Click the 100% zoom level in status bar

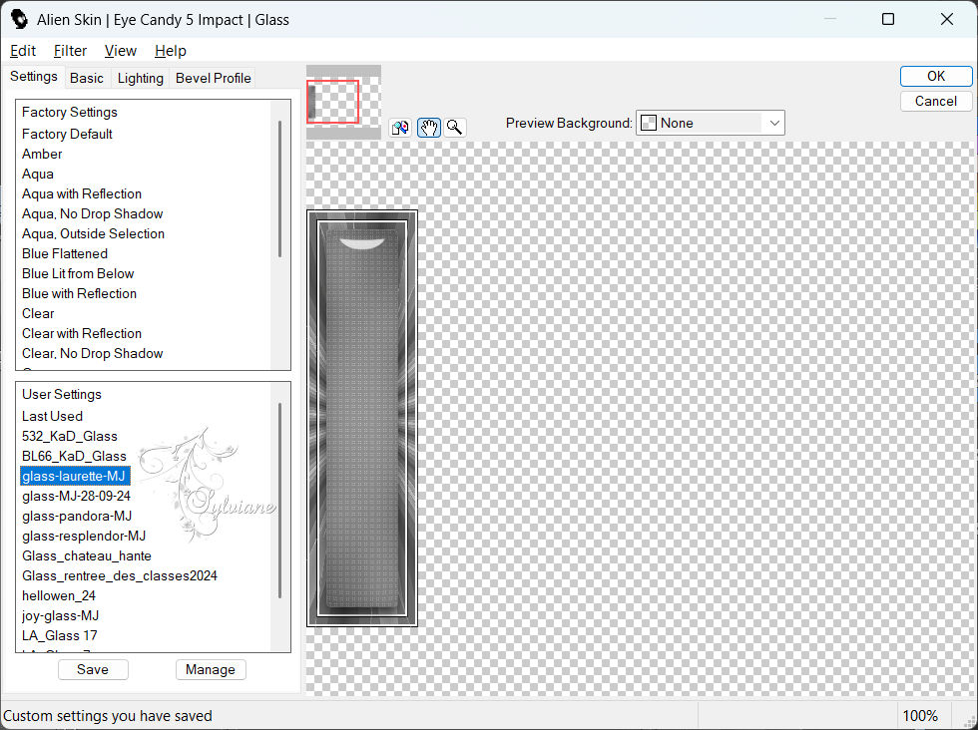pyautogui.click(x=920, y=716)
